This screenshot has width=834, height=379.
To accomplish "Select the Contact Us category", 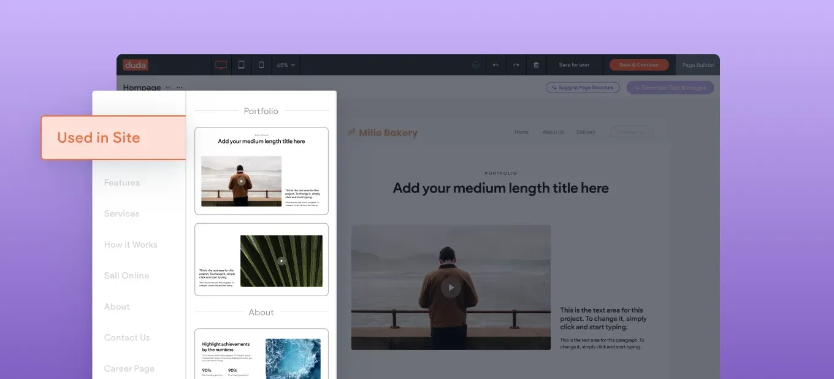I will tap(127, 337).
